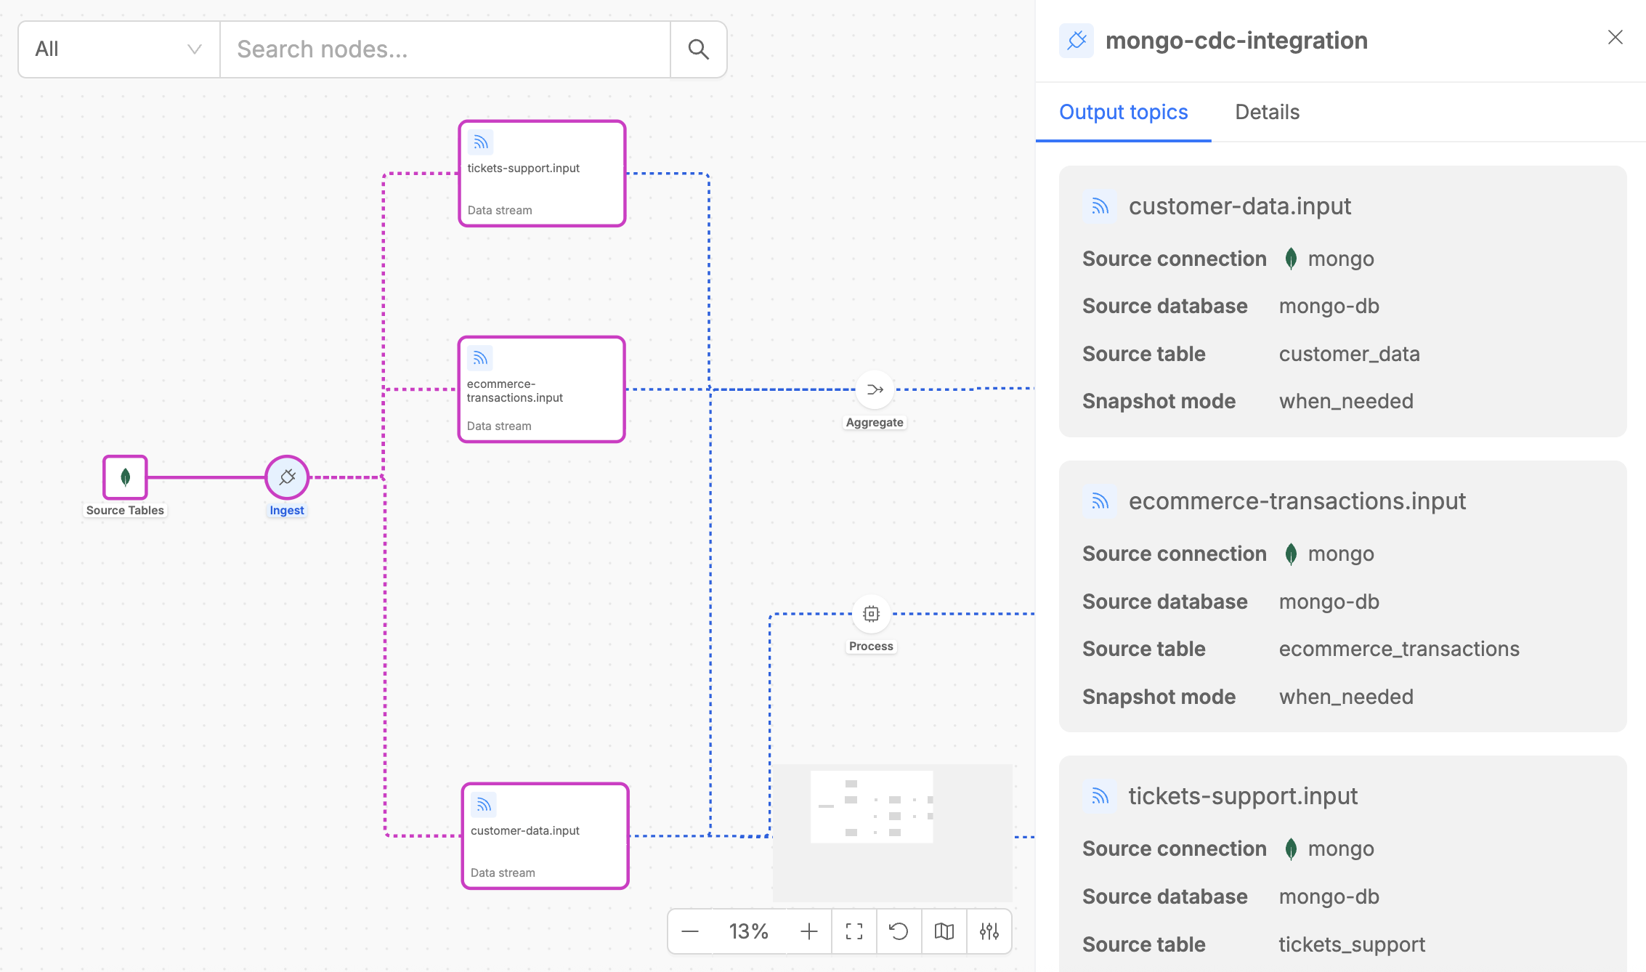Click the search magnifier button
The image size is (1646, 972).
click(698, 49)
